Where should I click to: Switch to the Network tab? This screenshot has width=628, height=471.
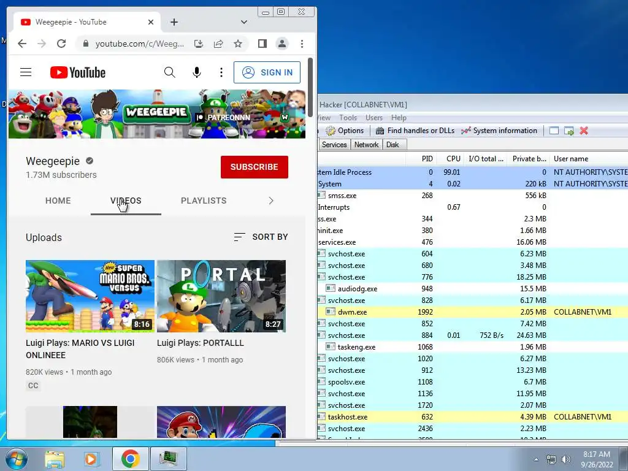tap(366, 145)
